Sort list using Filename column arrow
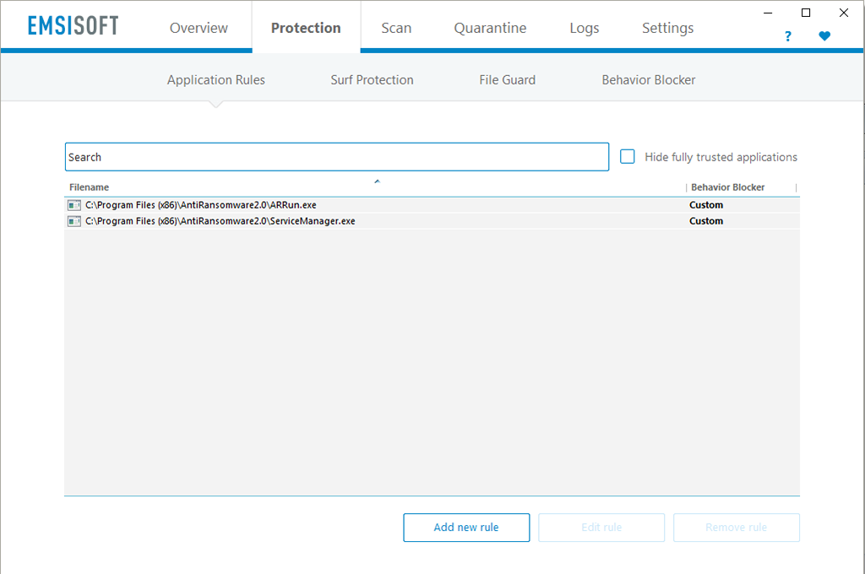Viewport: 865px width, 574px height. (377, 181)
